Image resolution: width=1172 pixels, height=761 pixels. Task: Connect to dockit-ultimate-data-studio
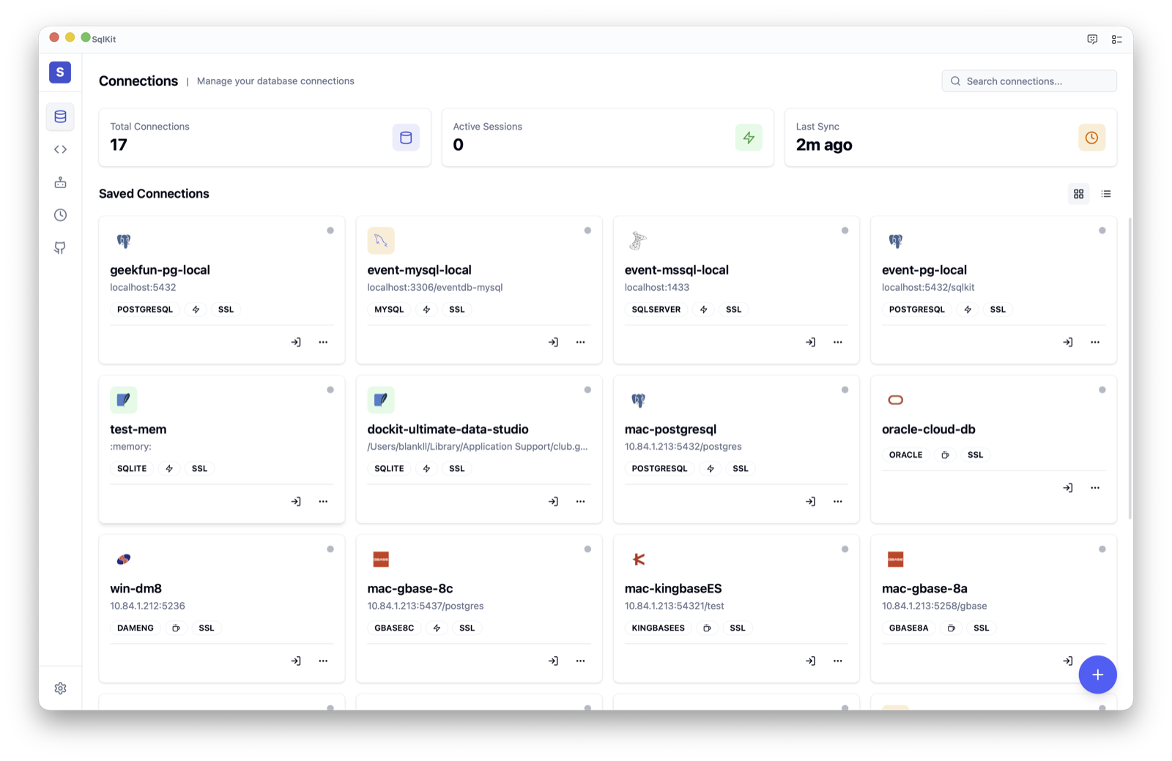tap(553, 502)
